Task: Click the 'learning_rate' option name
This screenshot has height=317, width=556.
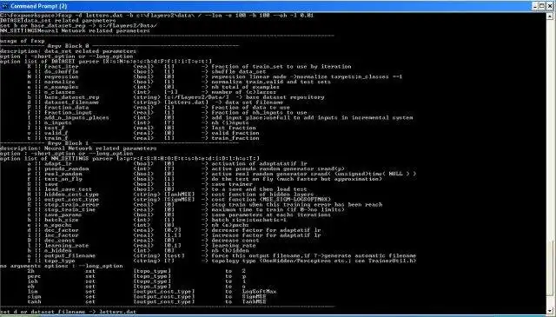Action: (x=66, y=246)
